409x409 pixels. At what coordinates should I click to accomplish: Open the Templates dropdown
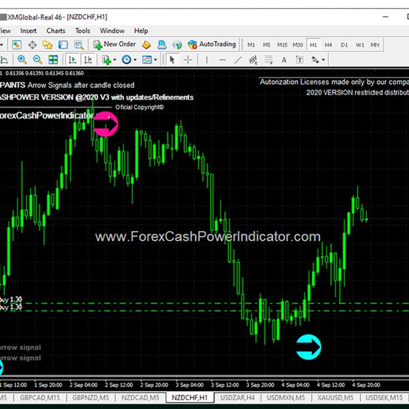pyautogui.click(x=149, y=60)
